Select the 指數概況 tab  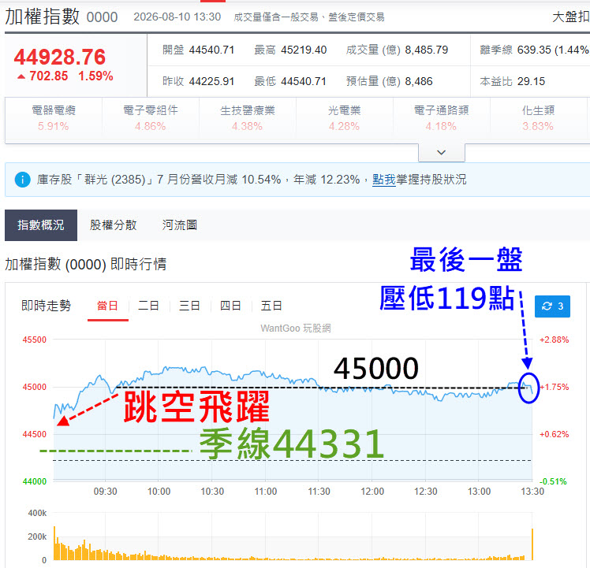(x=41, y=225)
